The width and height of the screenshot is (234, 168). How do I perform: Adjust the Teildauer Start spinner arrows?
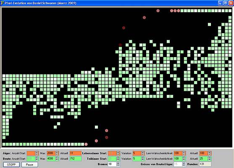pos(118,159)
